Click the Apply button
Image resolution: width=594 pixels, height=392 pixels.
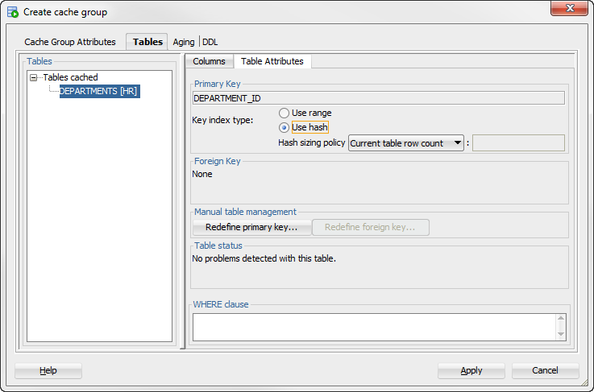click(x=471, y=370)
